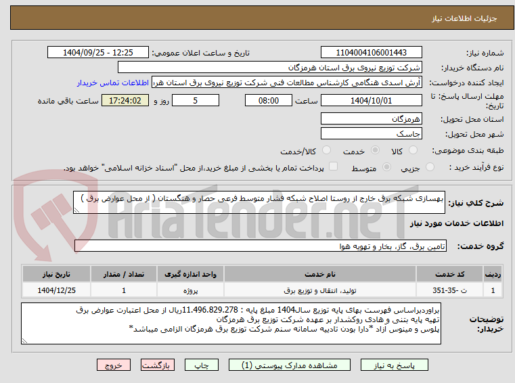Click the service group field تامین برق، گاز
The image size is (515, 383).
[x=261, y=246]
